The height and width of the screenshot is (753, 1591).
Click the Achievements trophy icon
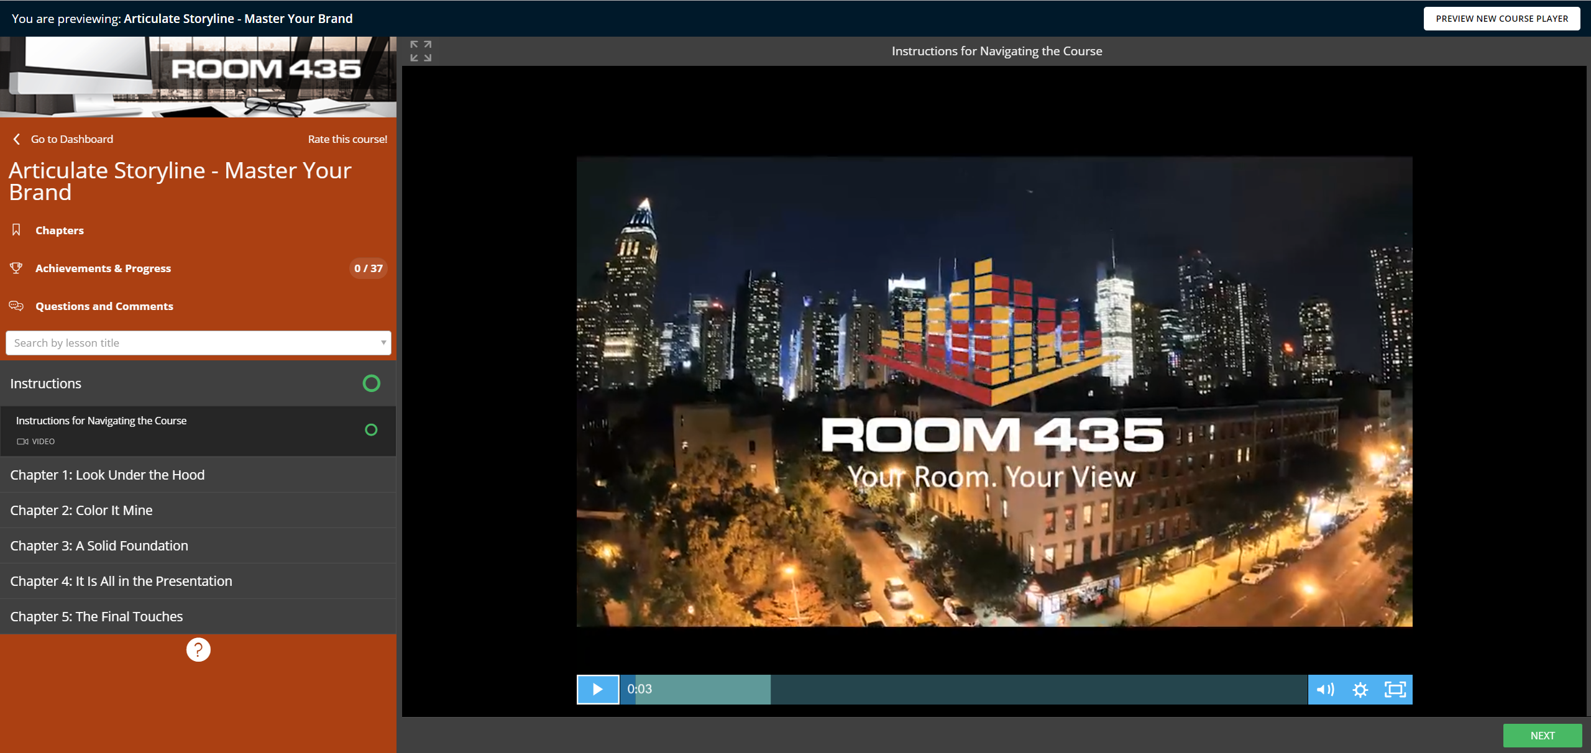tap(16, 268)
